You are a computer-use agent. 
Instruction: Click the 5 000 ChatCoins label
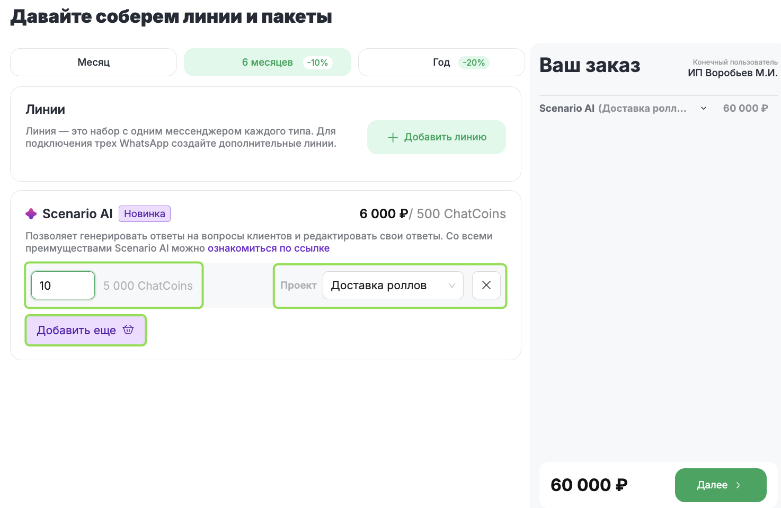148,286
